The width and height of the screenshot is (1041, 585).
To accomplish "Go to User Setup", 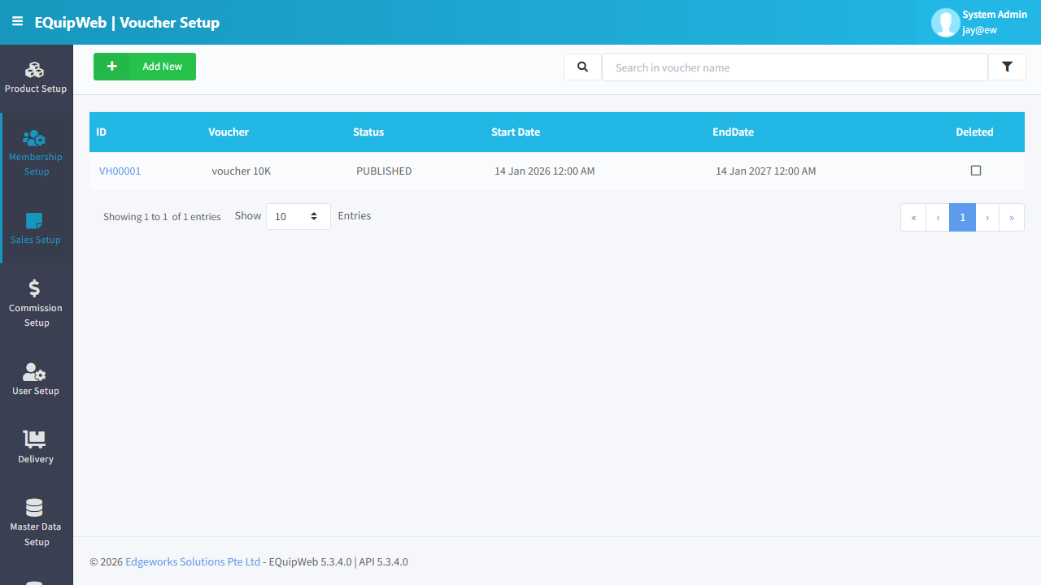I will (36, 379).
